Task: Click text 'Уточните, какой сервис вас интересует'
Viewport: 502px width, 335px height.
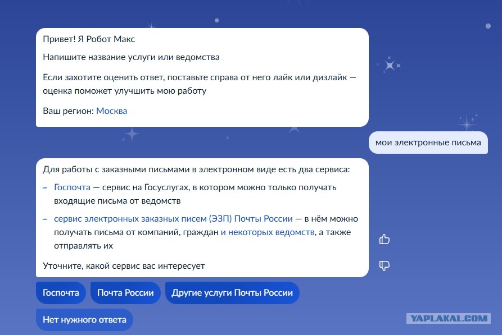Action: 124,266
